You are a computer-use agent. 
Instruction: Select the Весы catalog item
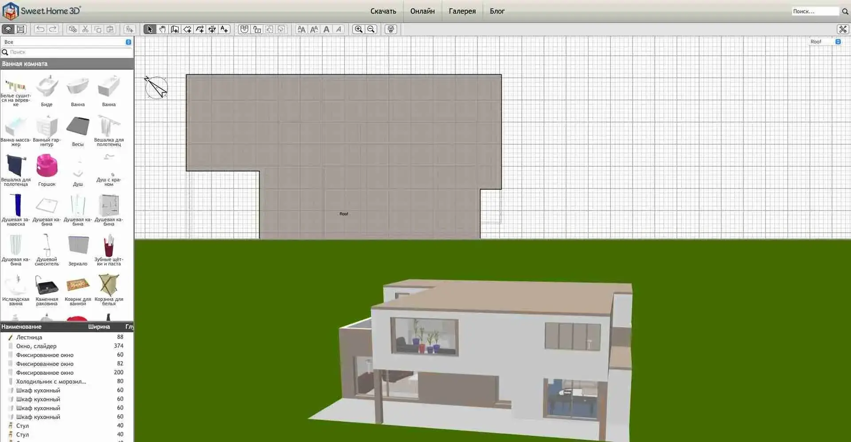[x=78, y=131]
